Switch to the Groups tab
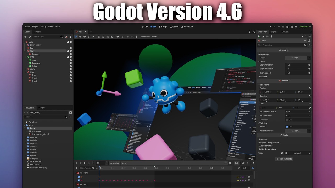Viewport: 335px width, 188px height. tap(285, 32)
